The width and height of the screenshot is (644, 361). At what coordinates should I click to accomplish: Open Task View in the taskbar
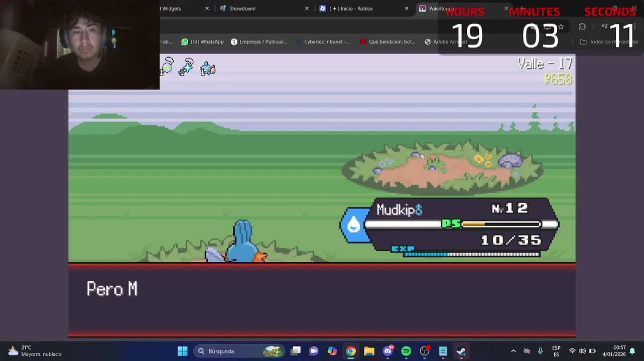(296, 351)
